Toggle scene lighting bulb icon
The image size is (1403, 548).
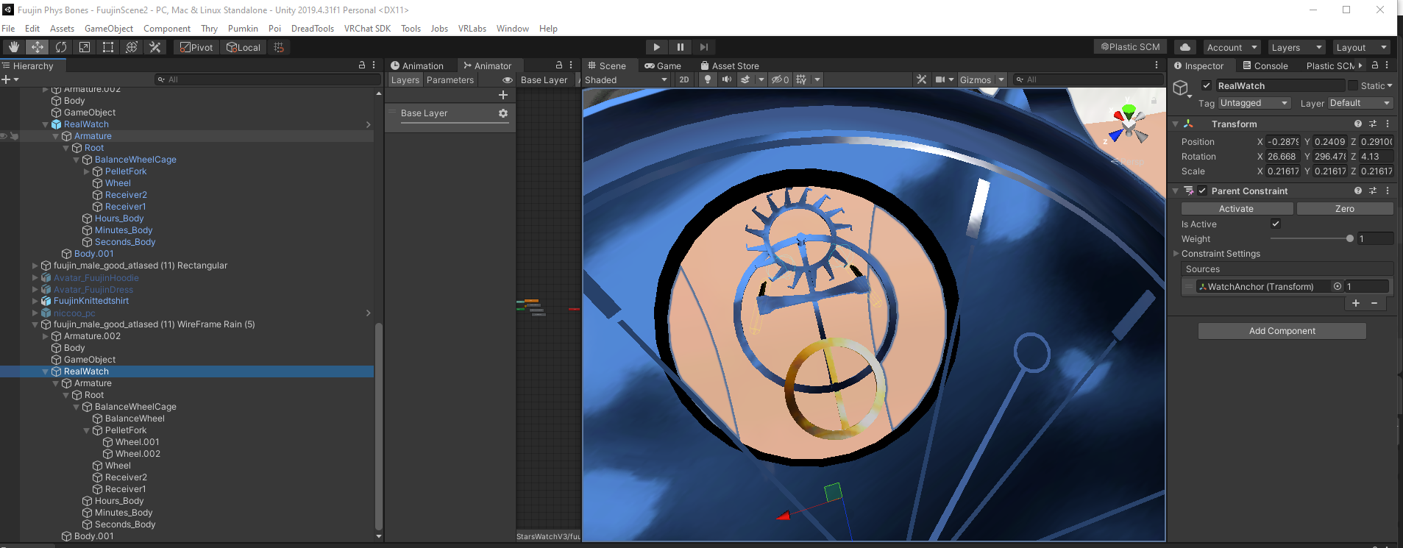tap(708, 79)
